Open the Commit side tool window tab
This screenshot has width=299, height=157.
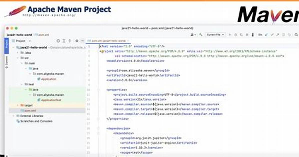[x=7, y=62]
